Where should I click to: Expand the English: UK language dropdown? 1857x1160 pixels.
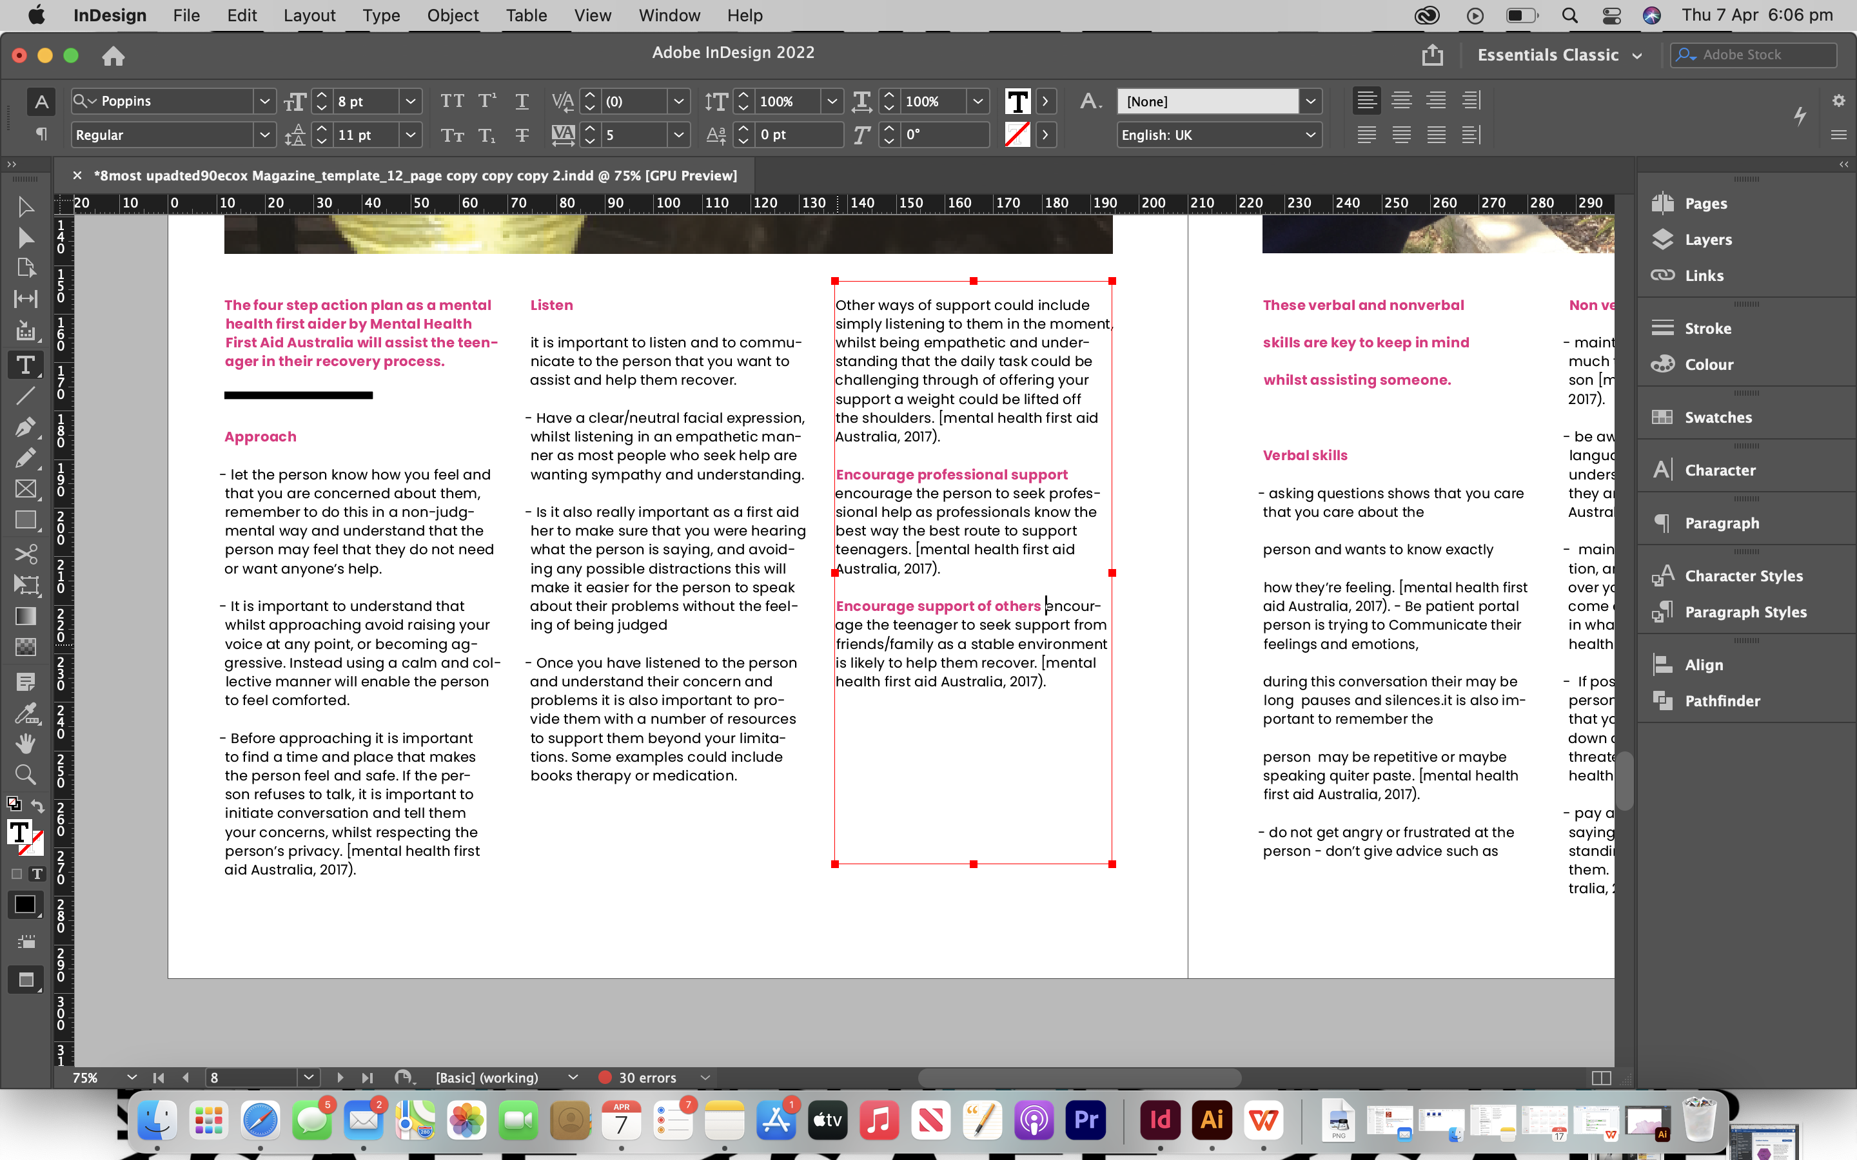1311,135
